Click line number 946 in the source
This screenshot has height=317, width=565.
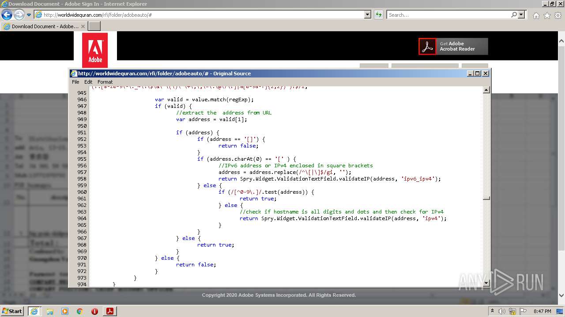pyautogui.click(x=82, y=100)
